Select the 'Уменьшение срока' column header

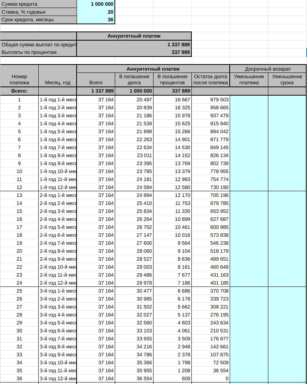(287, 79)
